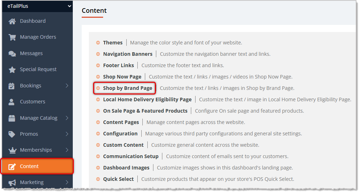The image size is (360, 194).
Task: Click the bullet icon beside Communication Setup
Action: tap(98, 156)
